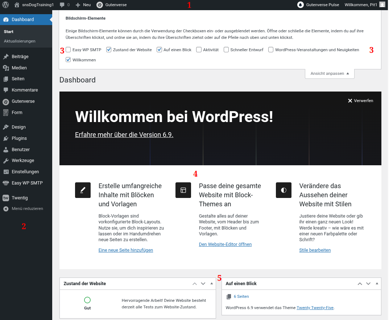
Task: Open the Einstellungen menu
Action: pyautogui.click(x=26, y=172)
